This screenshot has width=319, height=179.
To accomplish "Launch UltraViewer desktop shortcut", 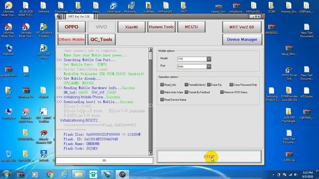I will pyautogui.click(x=114, y=8).
